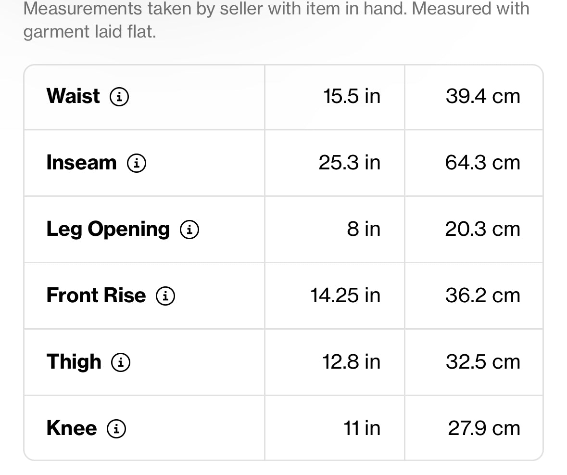Click the 8 in leg opening value
The image size is (567, 475).
click(x=364, y=229)
